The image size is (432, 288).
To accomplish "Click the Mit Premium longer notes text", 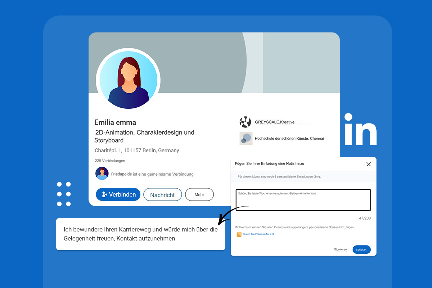I will (294, 228).
